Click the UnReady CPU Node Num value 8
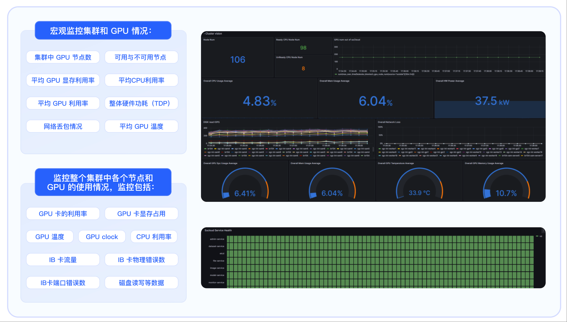The height and width of the screenshot is (322, 567). click(303, 68)
